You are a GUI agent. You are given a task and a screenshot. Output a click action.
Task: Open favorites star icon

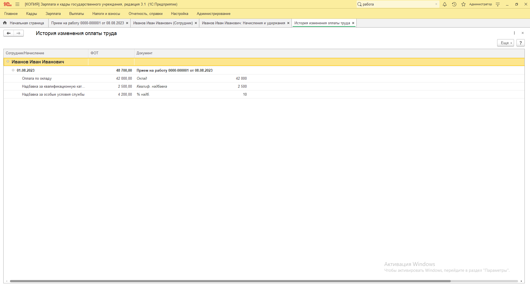pyautogui.click(x=463, y=4)
